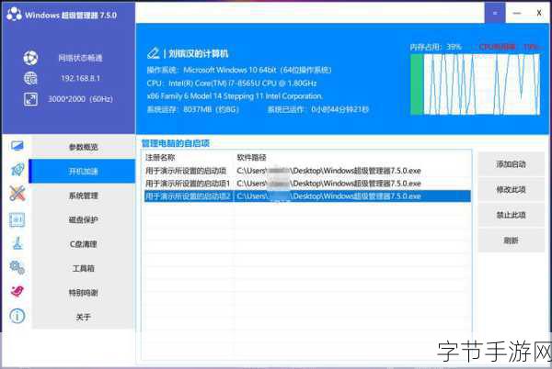Click the path in the first startup row
This screenshot has width=552, height=369.
[328, 171]
